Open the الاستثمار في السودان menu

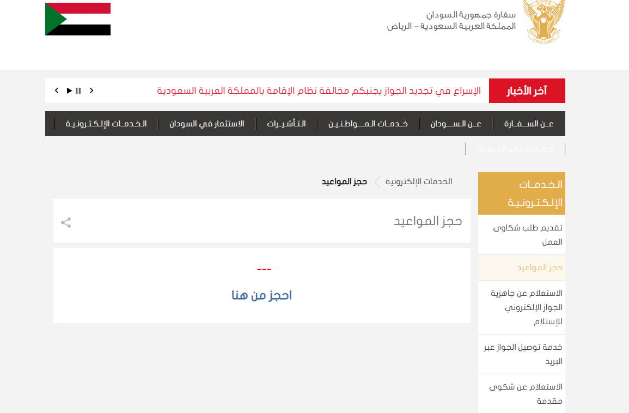tap(206, 124)
